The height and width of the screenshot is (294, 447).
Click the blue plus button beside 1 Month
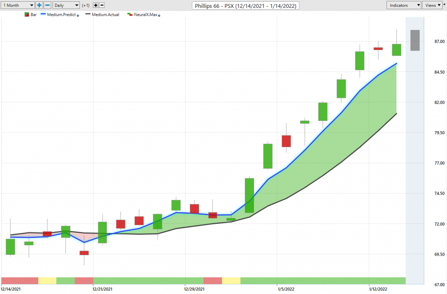coord(39,5)
